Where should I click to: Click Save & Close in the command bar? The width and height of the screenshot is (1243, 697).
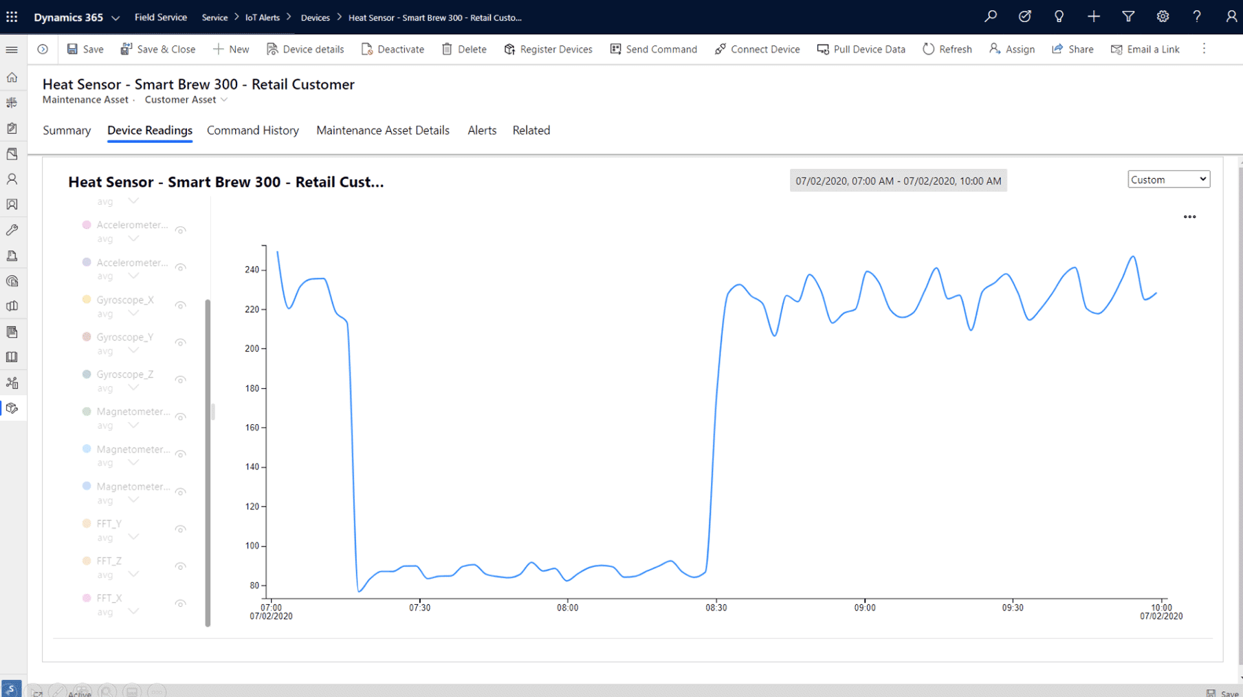157,49
